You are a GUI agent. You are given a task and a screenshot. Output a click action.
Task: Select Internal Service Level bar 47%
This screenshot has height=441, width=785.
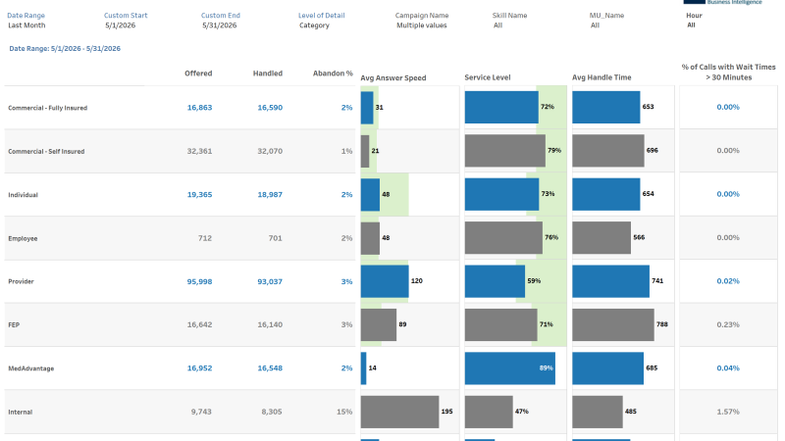(489, 412)
